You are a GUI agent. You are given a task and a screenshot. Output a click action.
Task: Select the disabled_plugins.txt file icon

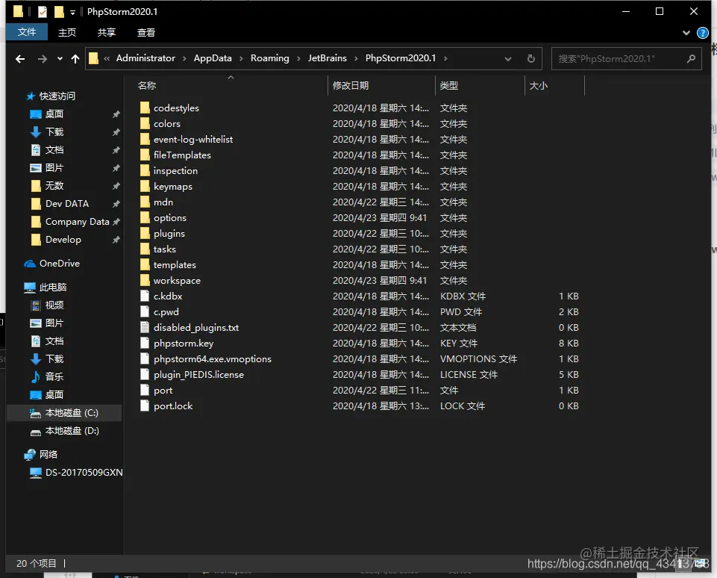coord(145,328)
